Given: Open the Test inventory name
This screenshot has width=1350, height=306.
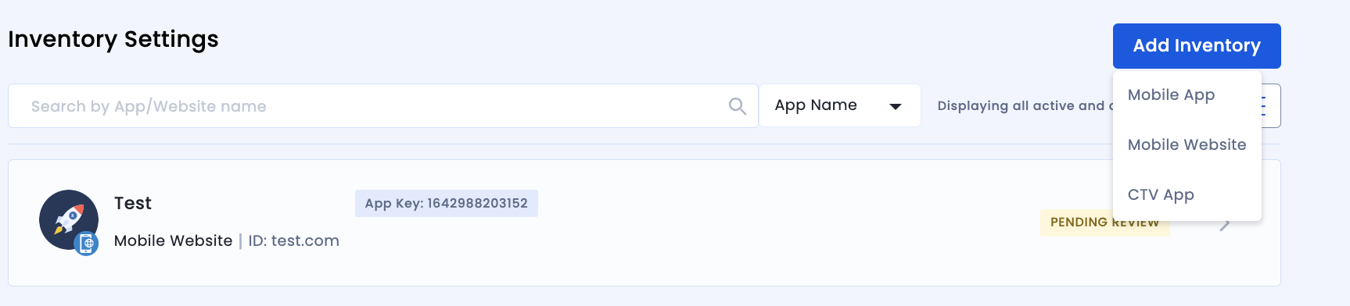Looking at the screenshot, I should (x=133, y=204).
